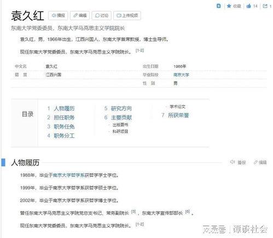Image resolution: width=273 pixels, height=238 pixels.
Task: Select 职务分工 in the contents list
Action: pyautogui.click(x=64, y=136)
